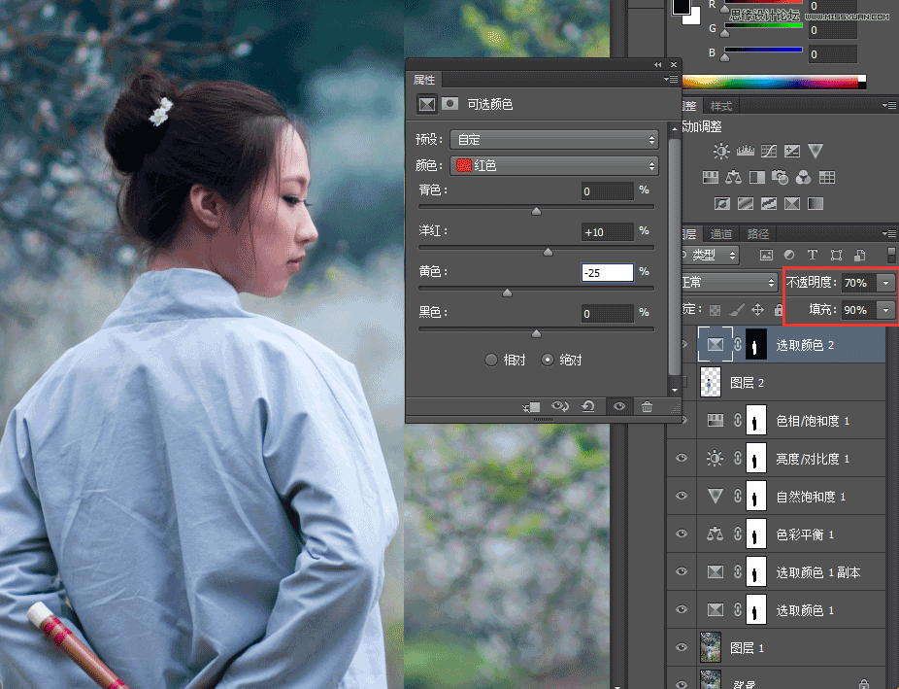
Task: Hide the 色彩平衡 1 adjustment layer
Action: coord(682,534)
